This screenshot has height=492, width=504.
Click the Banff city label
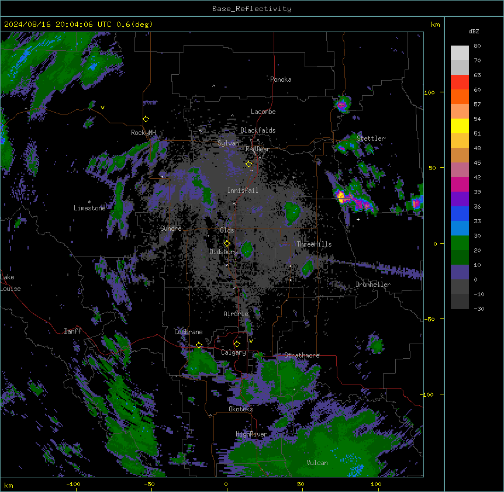pos(73,331)
